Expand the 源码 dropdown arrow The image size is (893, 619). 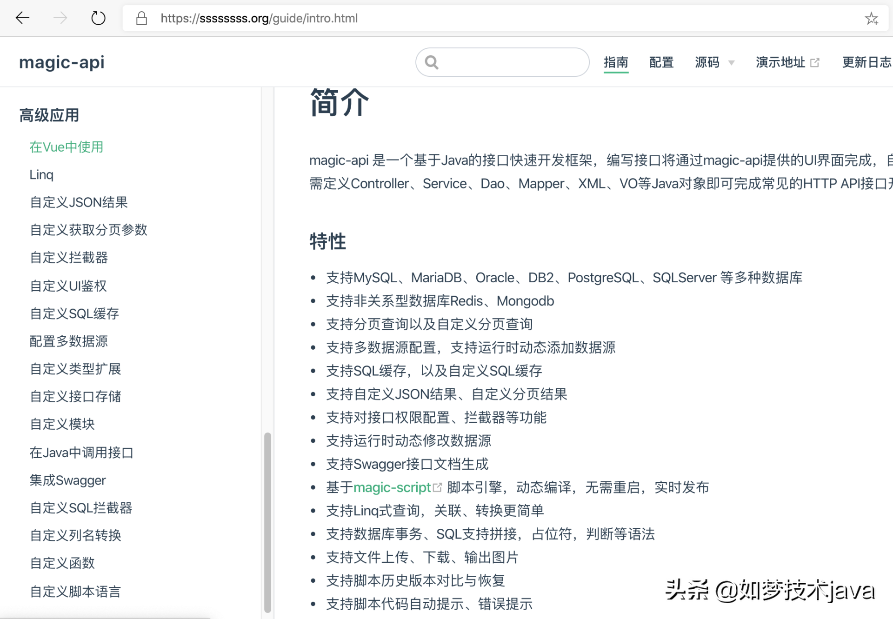pos(731,63)
